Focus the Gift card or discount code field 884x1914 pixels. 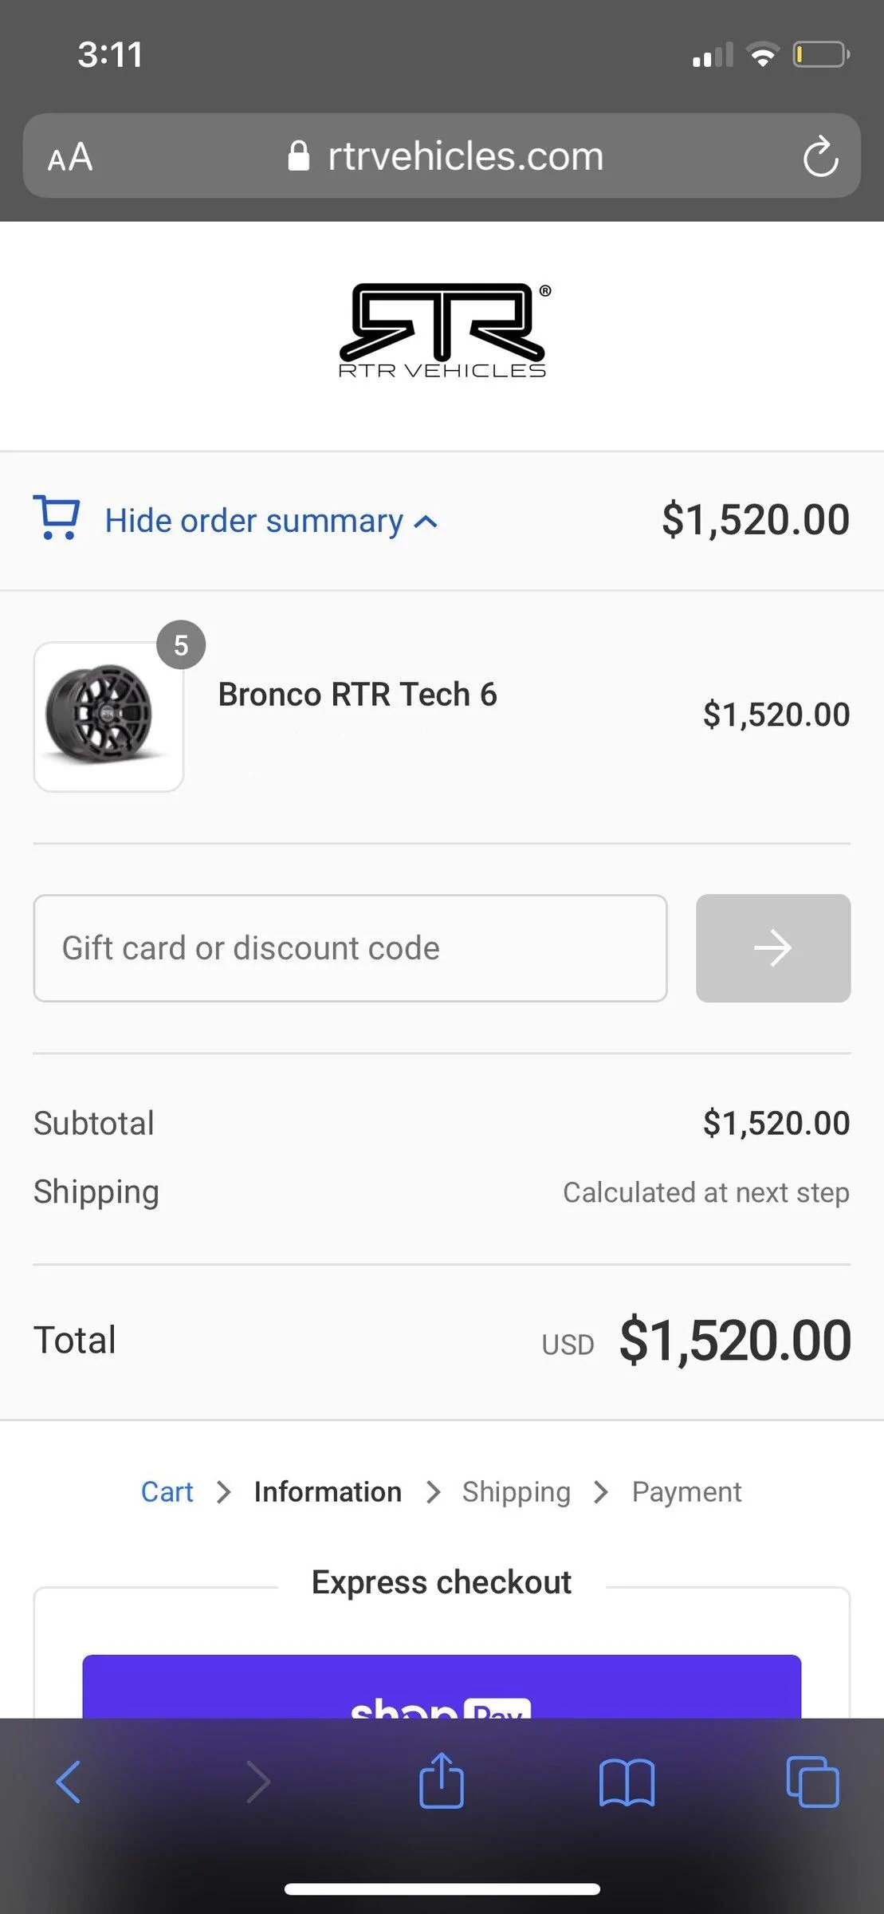[350, 948]
